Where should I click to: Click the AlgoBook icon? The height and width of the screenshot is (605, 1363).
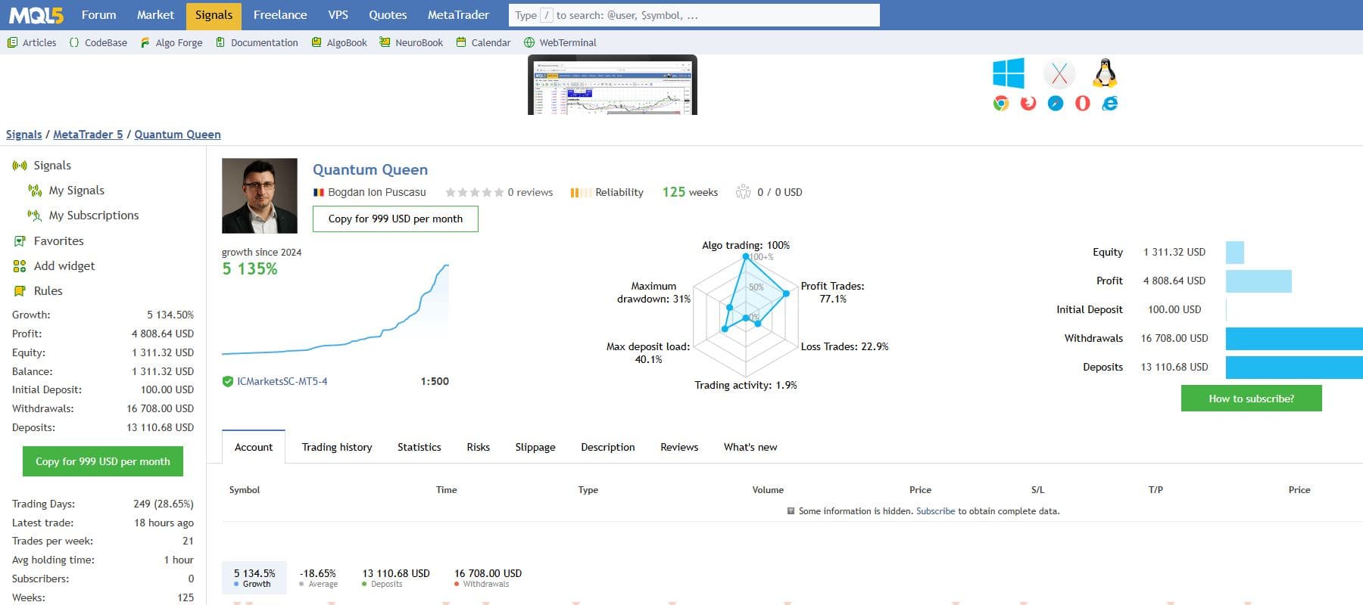[317, 42]
